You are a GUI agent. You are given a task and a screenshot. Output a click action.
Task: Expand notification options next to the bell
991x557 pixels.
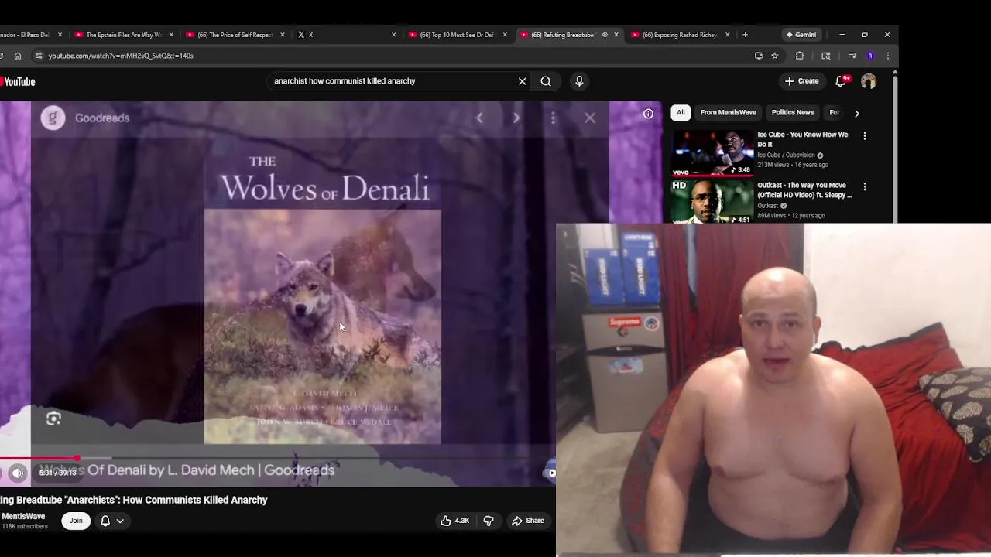pyautogui.click(x=120, y=521)
